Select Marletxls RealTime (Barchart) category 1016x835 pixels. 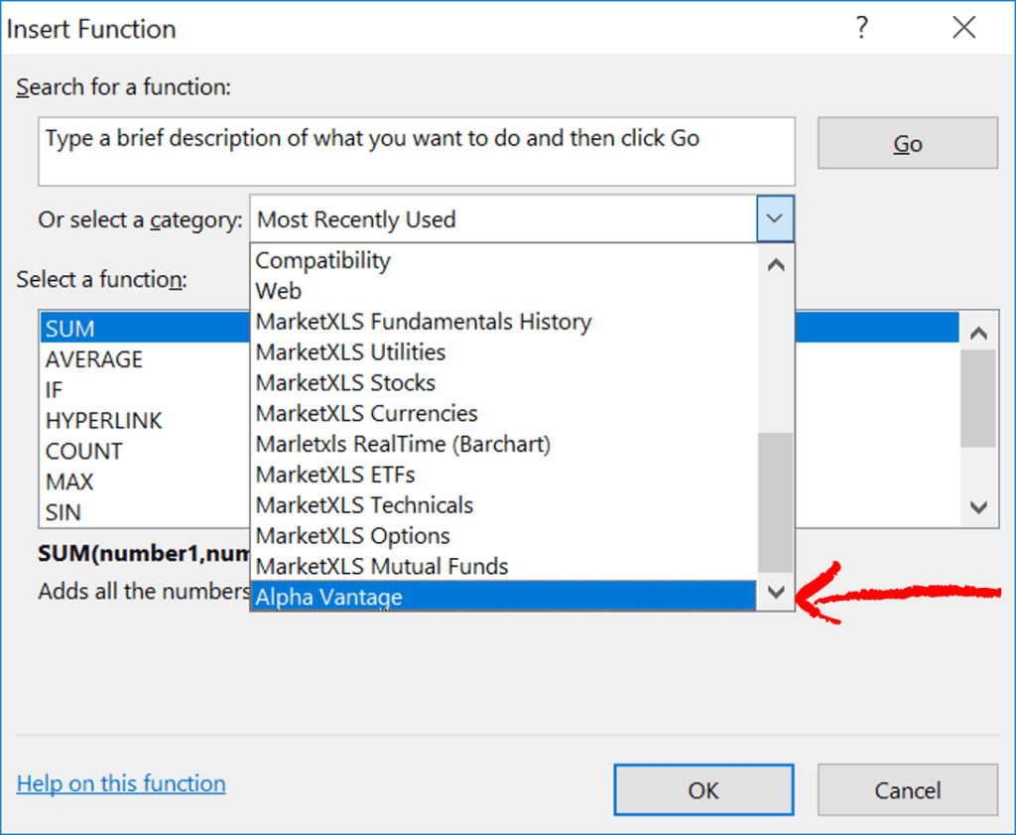tap(503, 444)
